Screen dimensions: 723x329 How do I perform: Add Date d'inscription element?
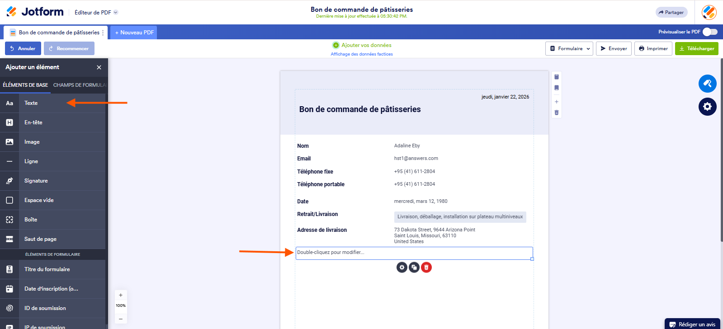tap(52, 289)
